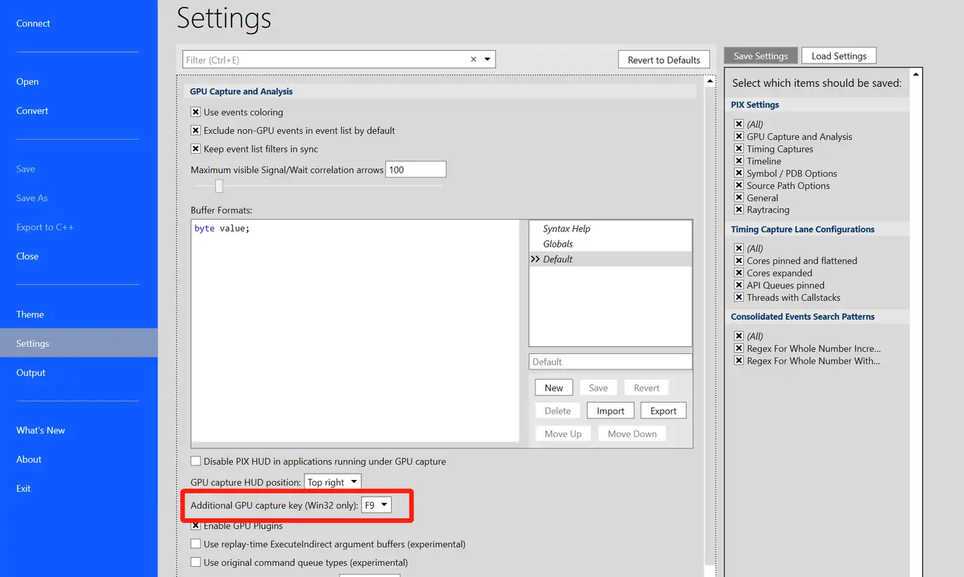Toggle Use events coloring checkbox
The height and width of the screenshot is (577, 964).
(x=195, y=112)
